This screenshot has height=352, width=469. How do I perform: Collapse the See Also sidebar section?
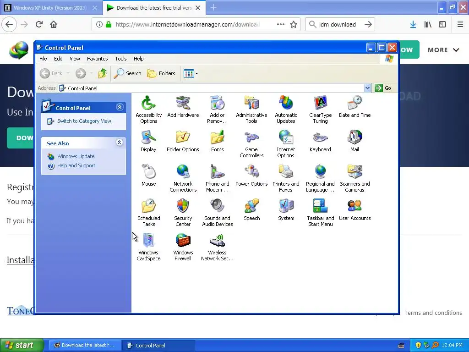coord(119,143)
